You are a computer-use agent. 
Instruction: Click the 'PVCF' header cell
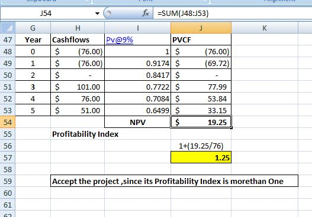pos(201,40)
